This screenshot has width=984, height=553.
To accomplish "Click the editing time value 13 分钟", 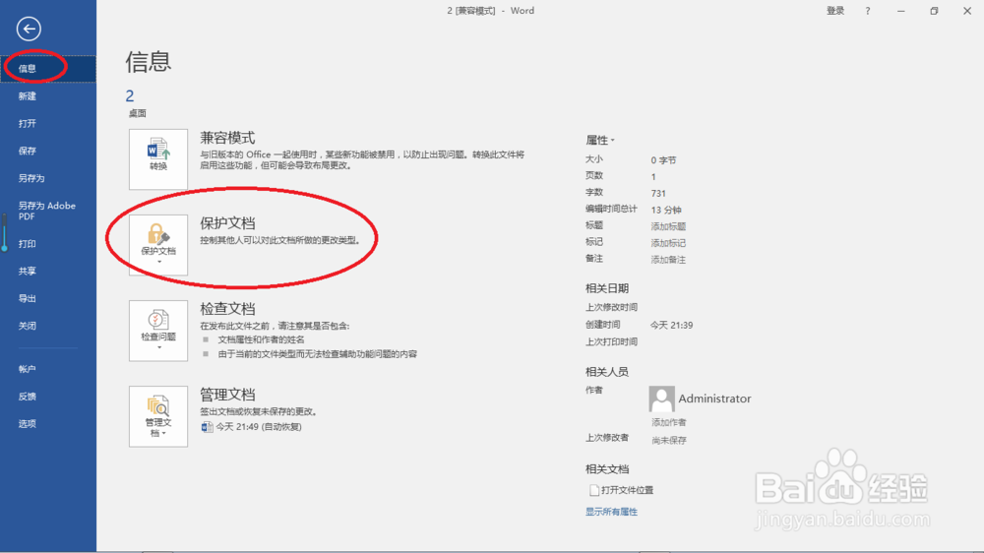I will 666,210.
